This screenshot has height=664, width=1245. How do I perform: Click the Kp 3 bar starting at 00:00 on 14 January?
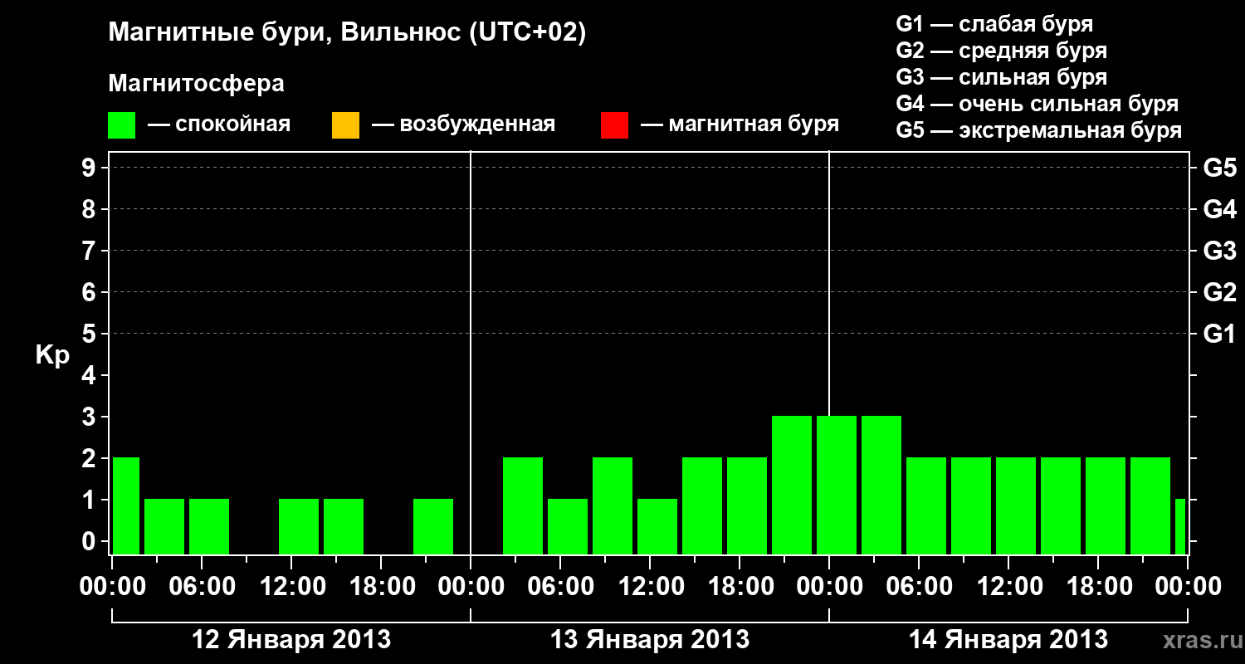pyautogui.click(x=837, y=485)
